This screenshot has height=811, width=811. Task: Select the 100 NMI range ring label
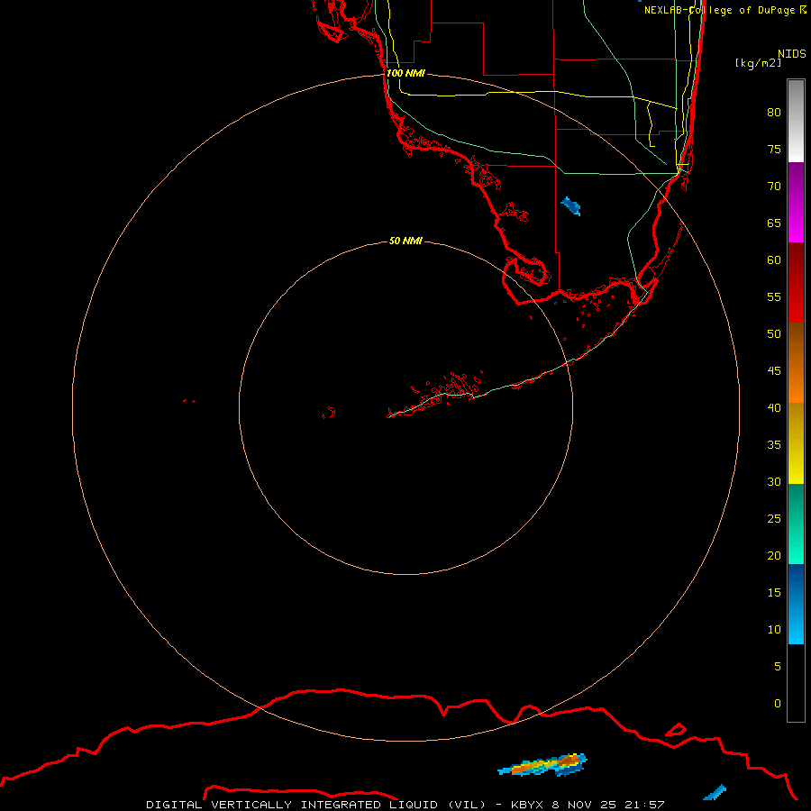[x=405, y=73]
